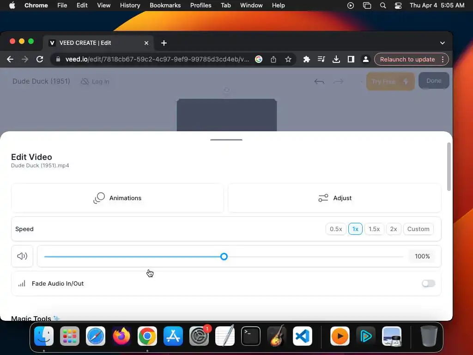Open the Google icon in address bar

pyautogui.click(x=259, y=60)
